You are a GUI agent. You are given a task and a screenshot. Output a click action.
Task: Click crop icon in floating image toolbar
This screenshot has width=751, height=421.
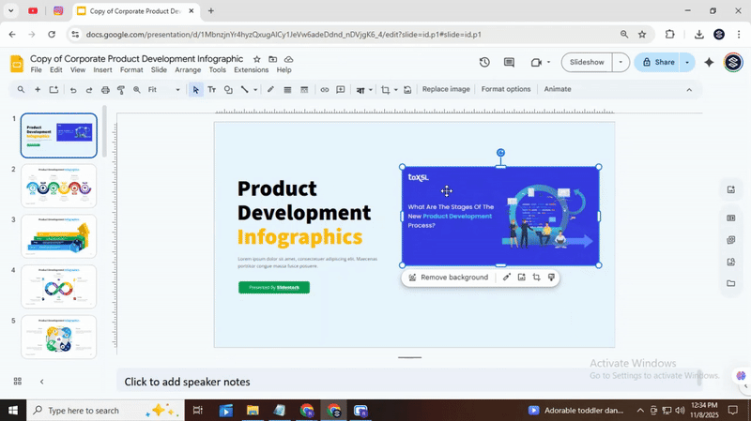[x=536, y=278]
